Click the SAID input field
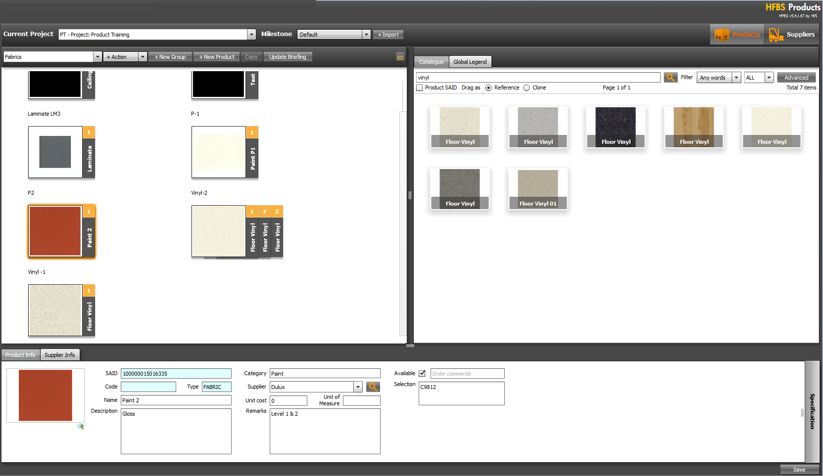 176,374
